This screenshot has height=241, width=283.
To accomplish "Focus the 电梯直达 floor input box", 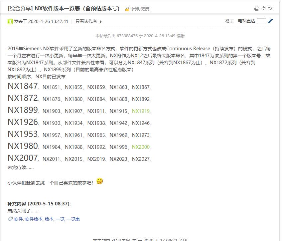I will tap(261, 21).
